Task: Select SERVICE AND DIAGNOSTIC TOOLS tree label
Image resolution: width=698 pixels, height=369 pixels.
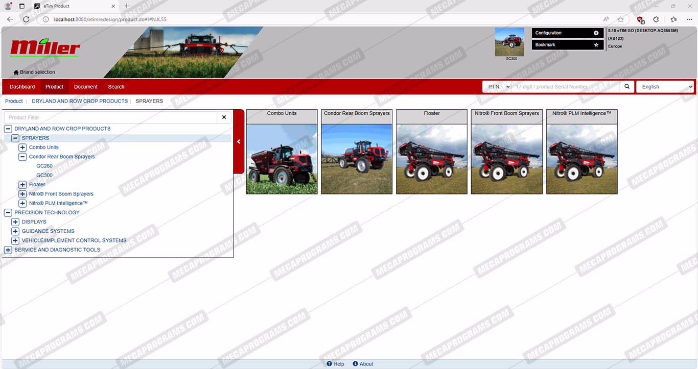Action: coord(57,250)
